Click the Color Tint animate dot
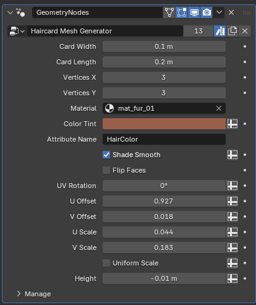 [x=245, y=124]
